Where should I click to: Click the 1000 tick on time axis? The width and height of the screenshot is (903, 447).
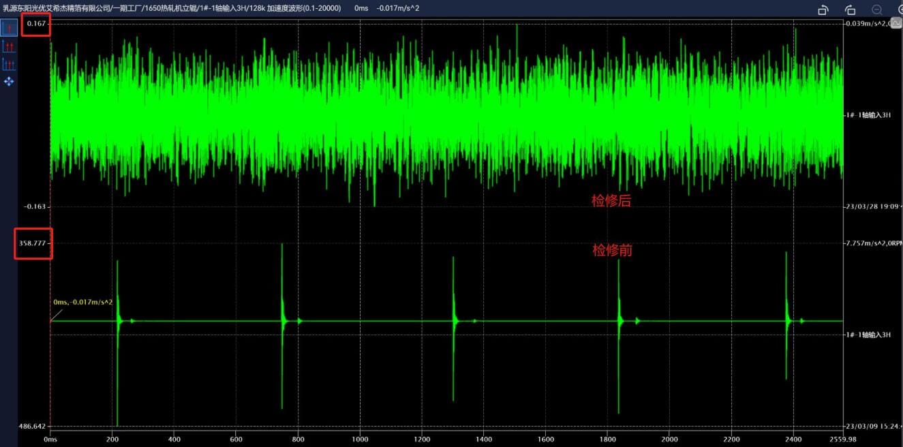[x=360, y=440]
